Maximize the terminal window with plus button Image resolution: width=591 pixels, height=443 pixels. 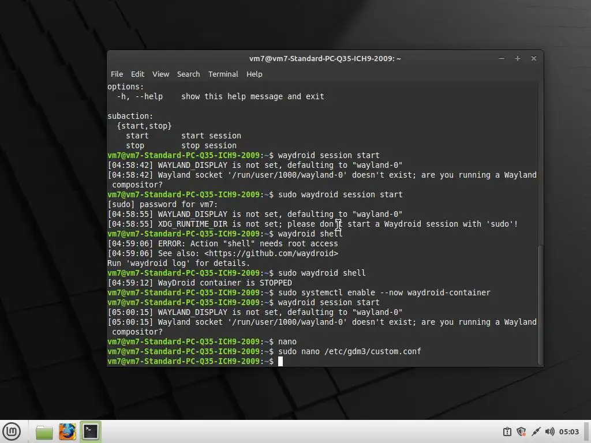pos(518,58)
